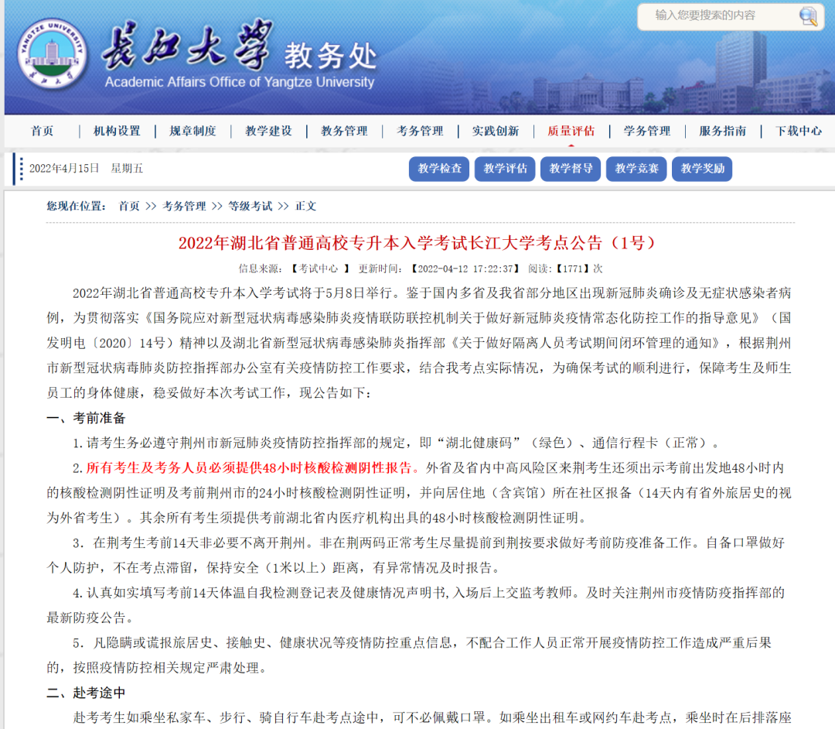This screenshot has height=729, width=835.
Task: Open the 实践创新 menu
Action: (x=496, y=131)
